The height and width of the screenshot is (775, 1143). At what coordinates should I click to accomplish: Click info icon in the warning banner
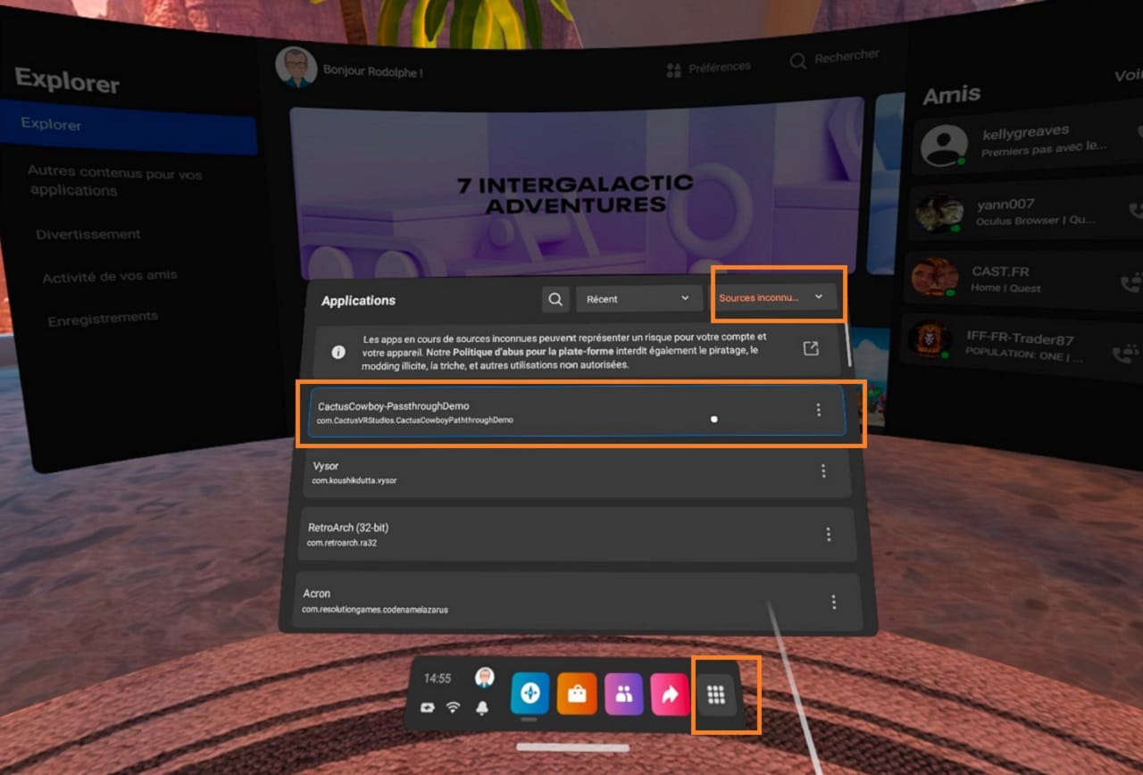tap(338, 352)
